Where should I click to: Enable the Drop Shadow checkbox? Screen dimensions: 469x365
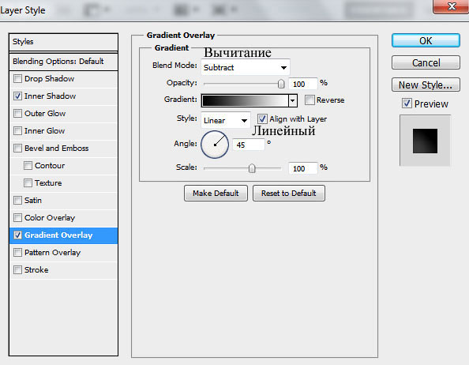pos(17,79)
